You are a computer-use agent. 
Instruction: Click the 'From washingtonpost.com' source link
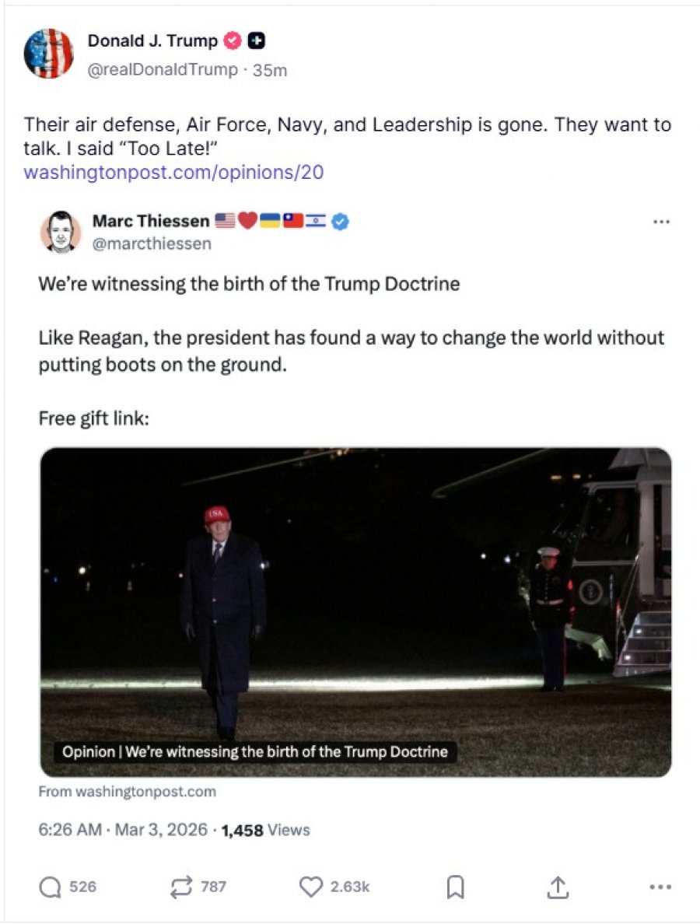click(128, 792)
